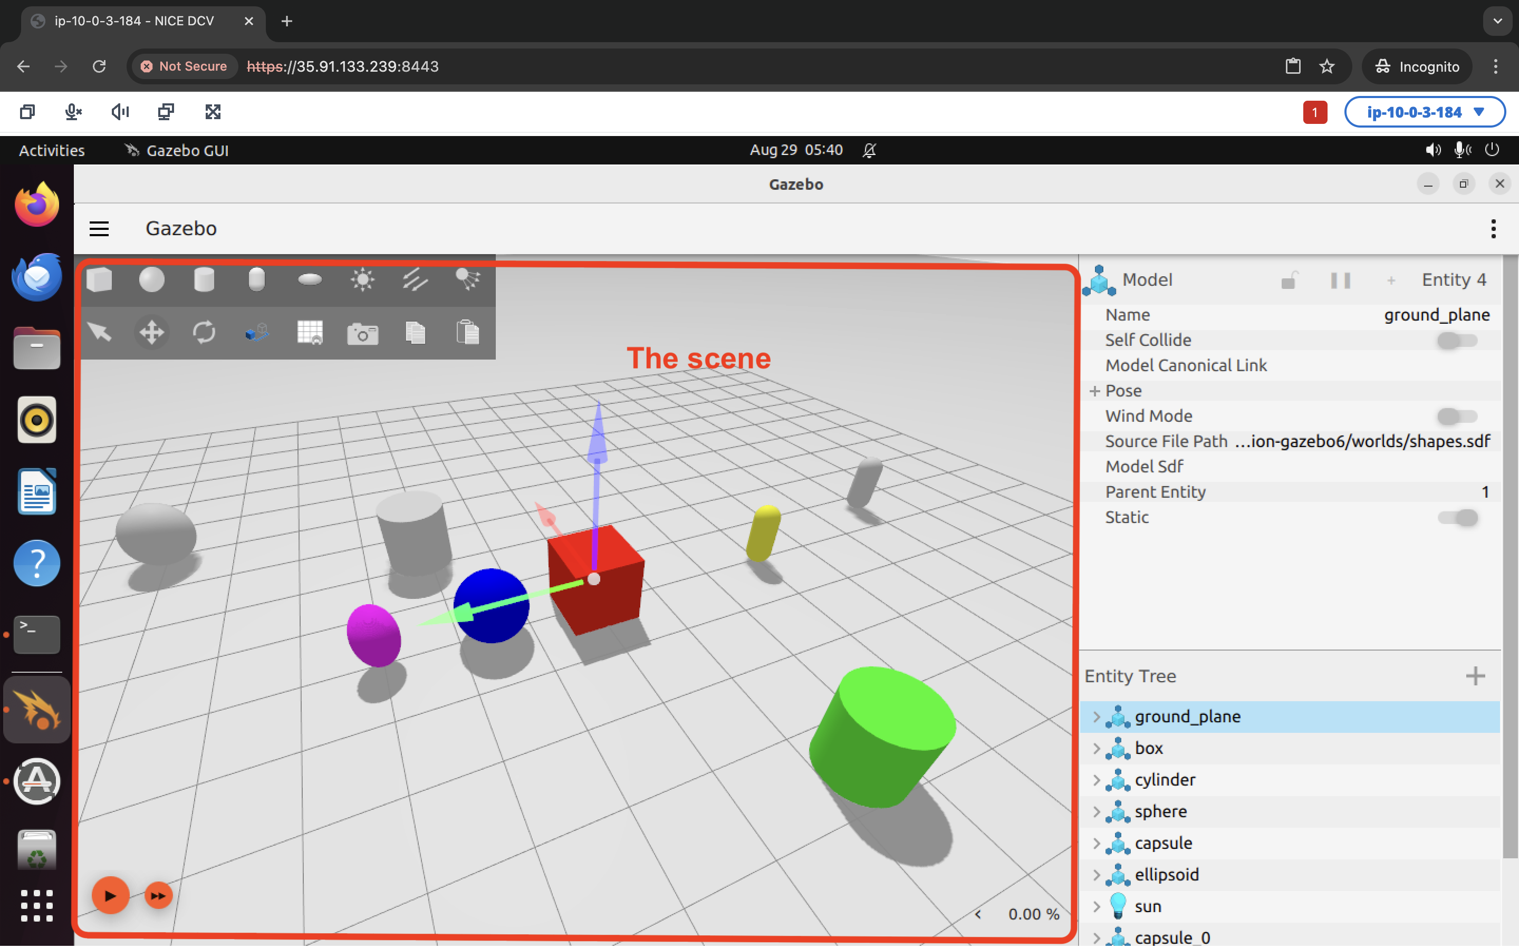
Task: Expand the Pose property section
Action: click(1095, 391)
